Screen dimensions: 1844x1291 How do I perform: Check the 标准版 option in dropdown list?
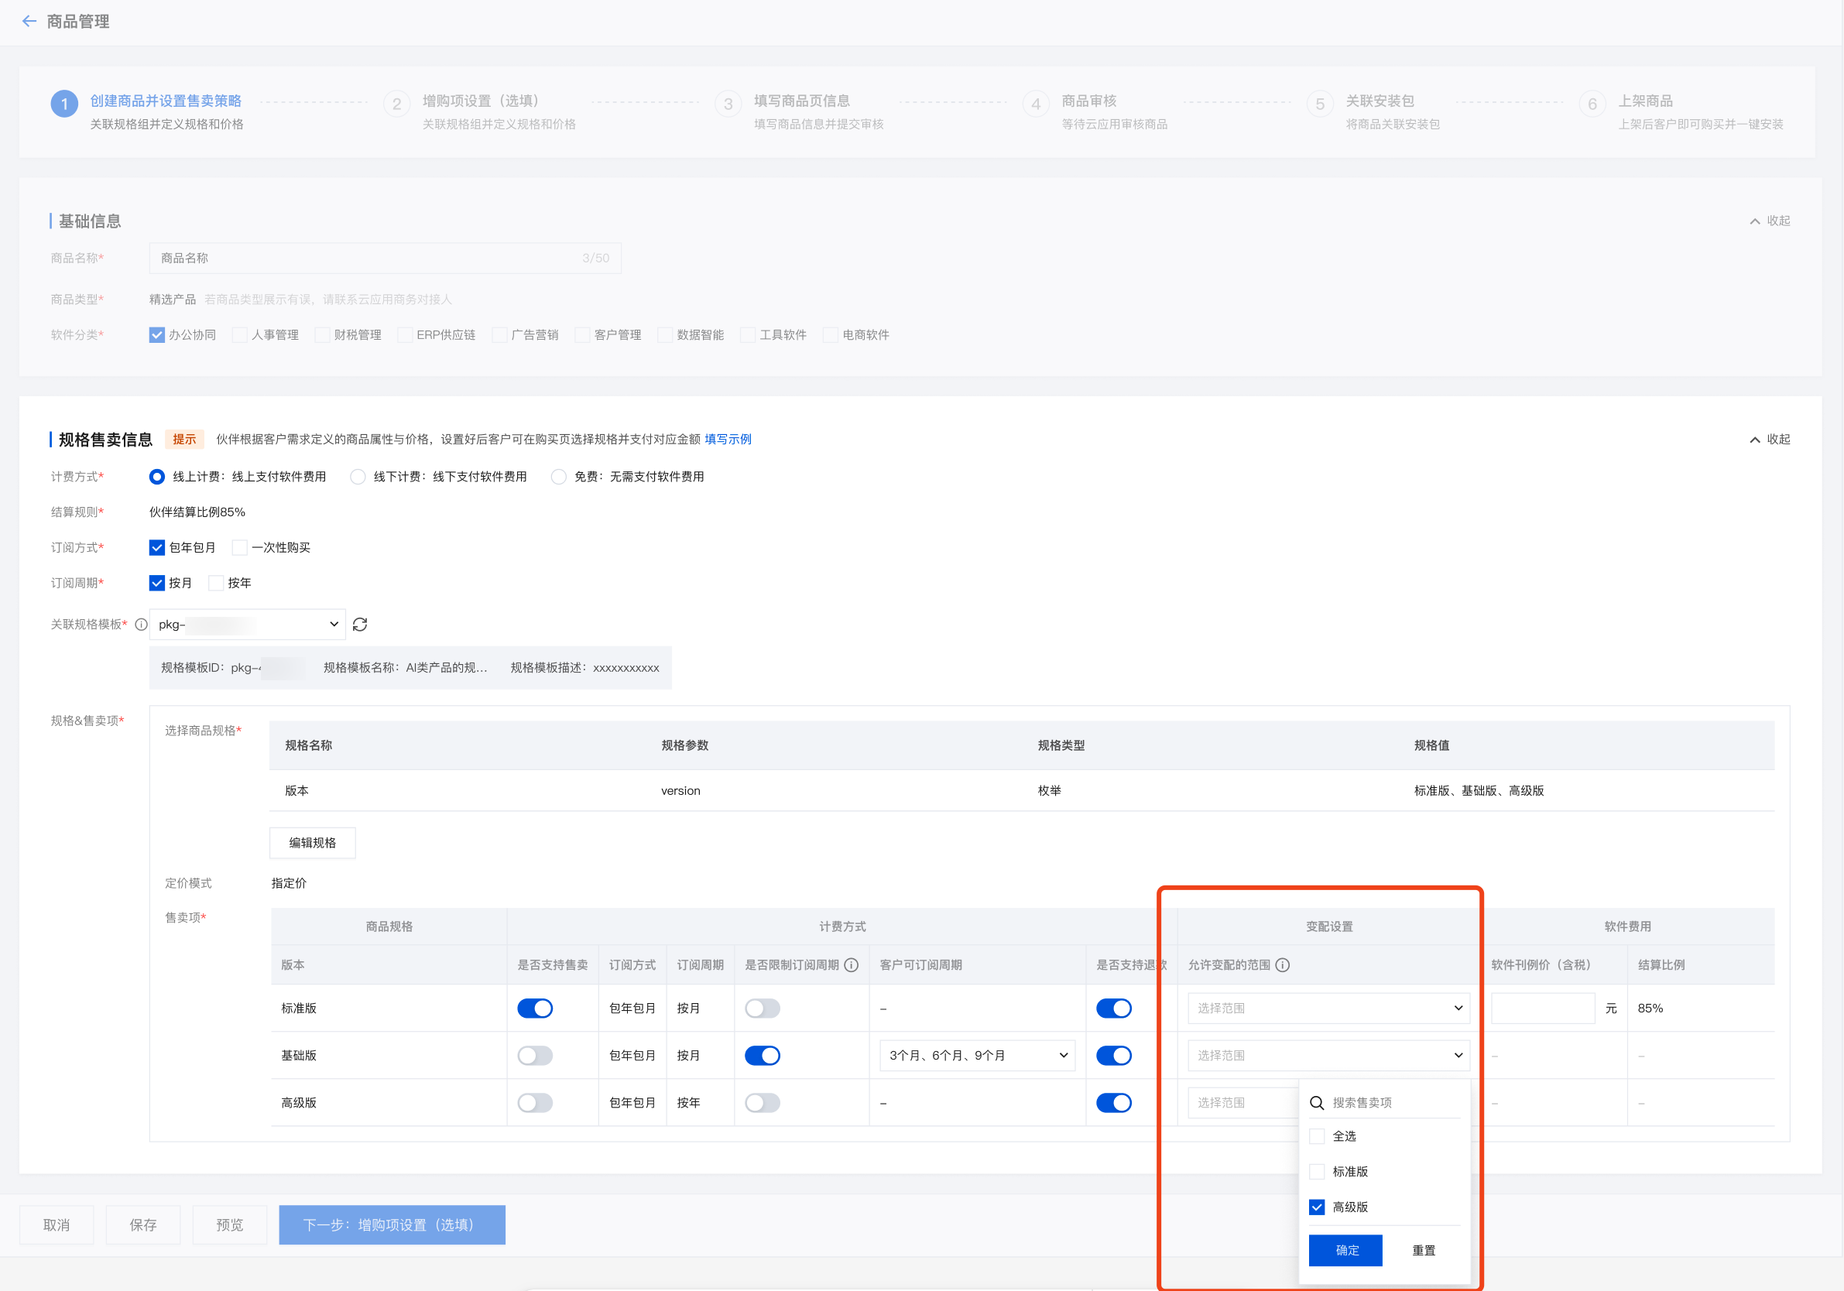pyautogui.click(x=1317, y=1171)
